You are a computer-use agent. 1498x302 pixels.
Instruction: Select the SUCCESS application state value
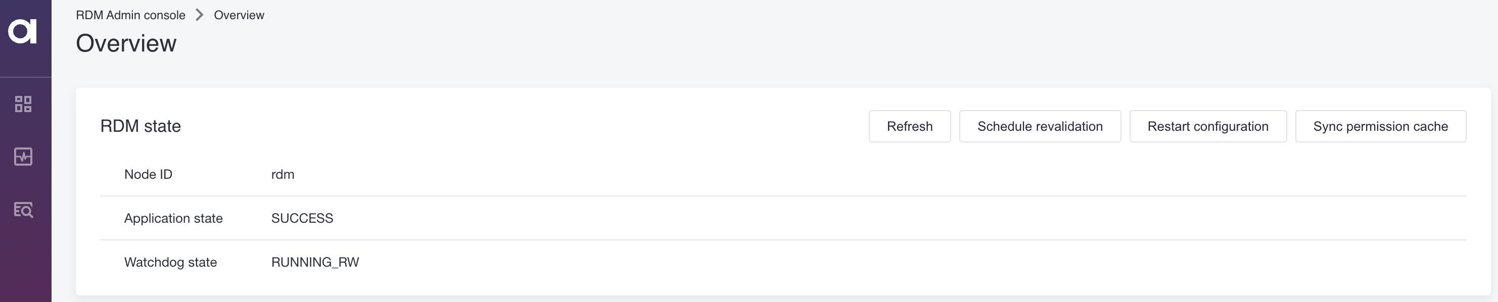click(x=302, y=218)
